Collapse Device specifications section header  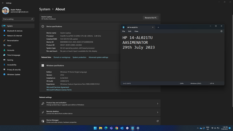pyautogui.click(x=80, y=27)
